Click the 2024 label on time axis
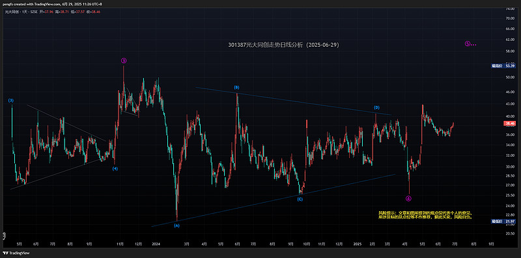 pos(156,244)
